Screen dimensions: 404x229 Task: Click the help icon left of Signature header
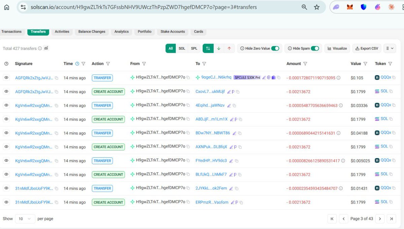point(6,64)
